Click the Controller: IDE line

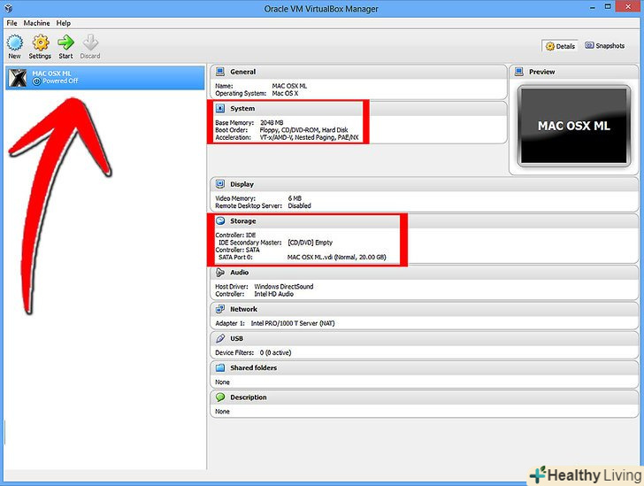[x=235, y=235]
